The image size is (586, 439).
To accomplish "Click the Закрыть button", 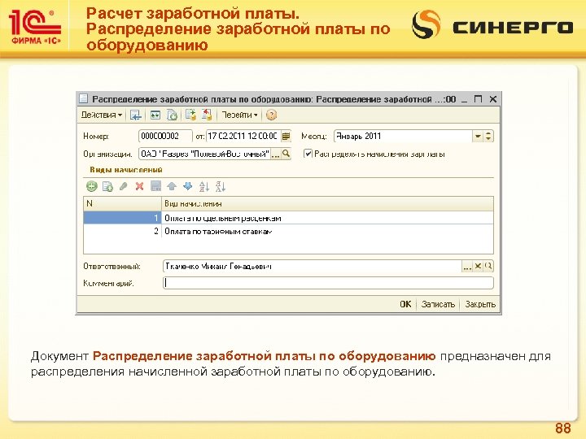I will 480,304.
